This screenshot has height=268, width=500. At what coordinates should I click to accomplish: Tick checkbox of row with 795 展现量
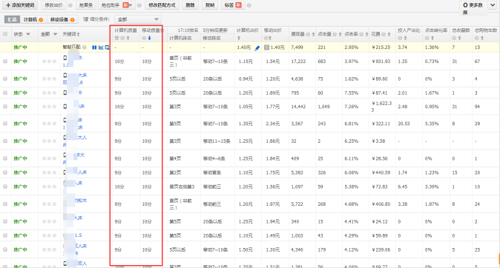tap(5, 93)
